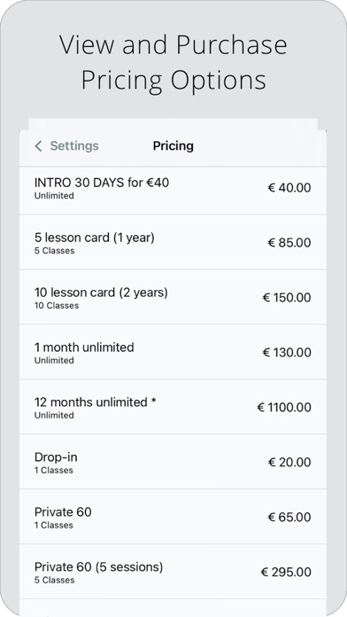Choose Private 60 (5 sessions) package
Screen dimensions: 347x617
(173, 572)
